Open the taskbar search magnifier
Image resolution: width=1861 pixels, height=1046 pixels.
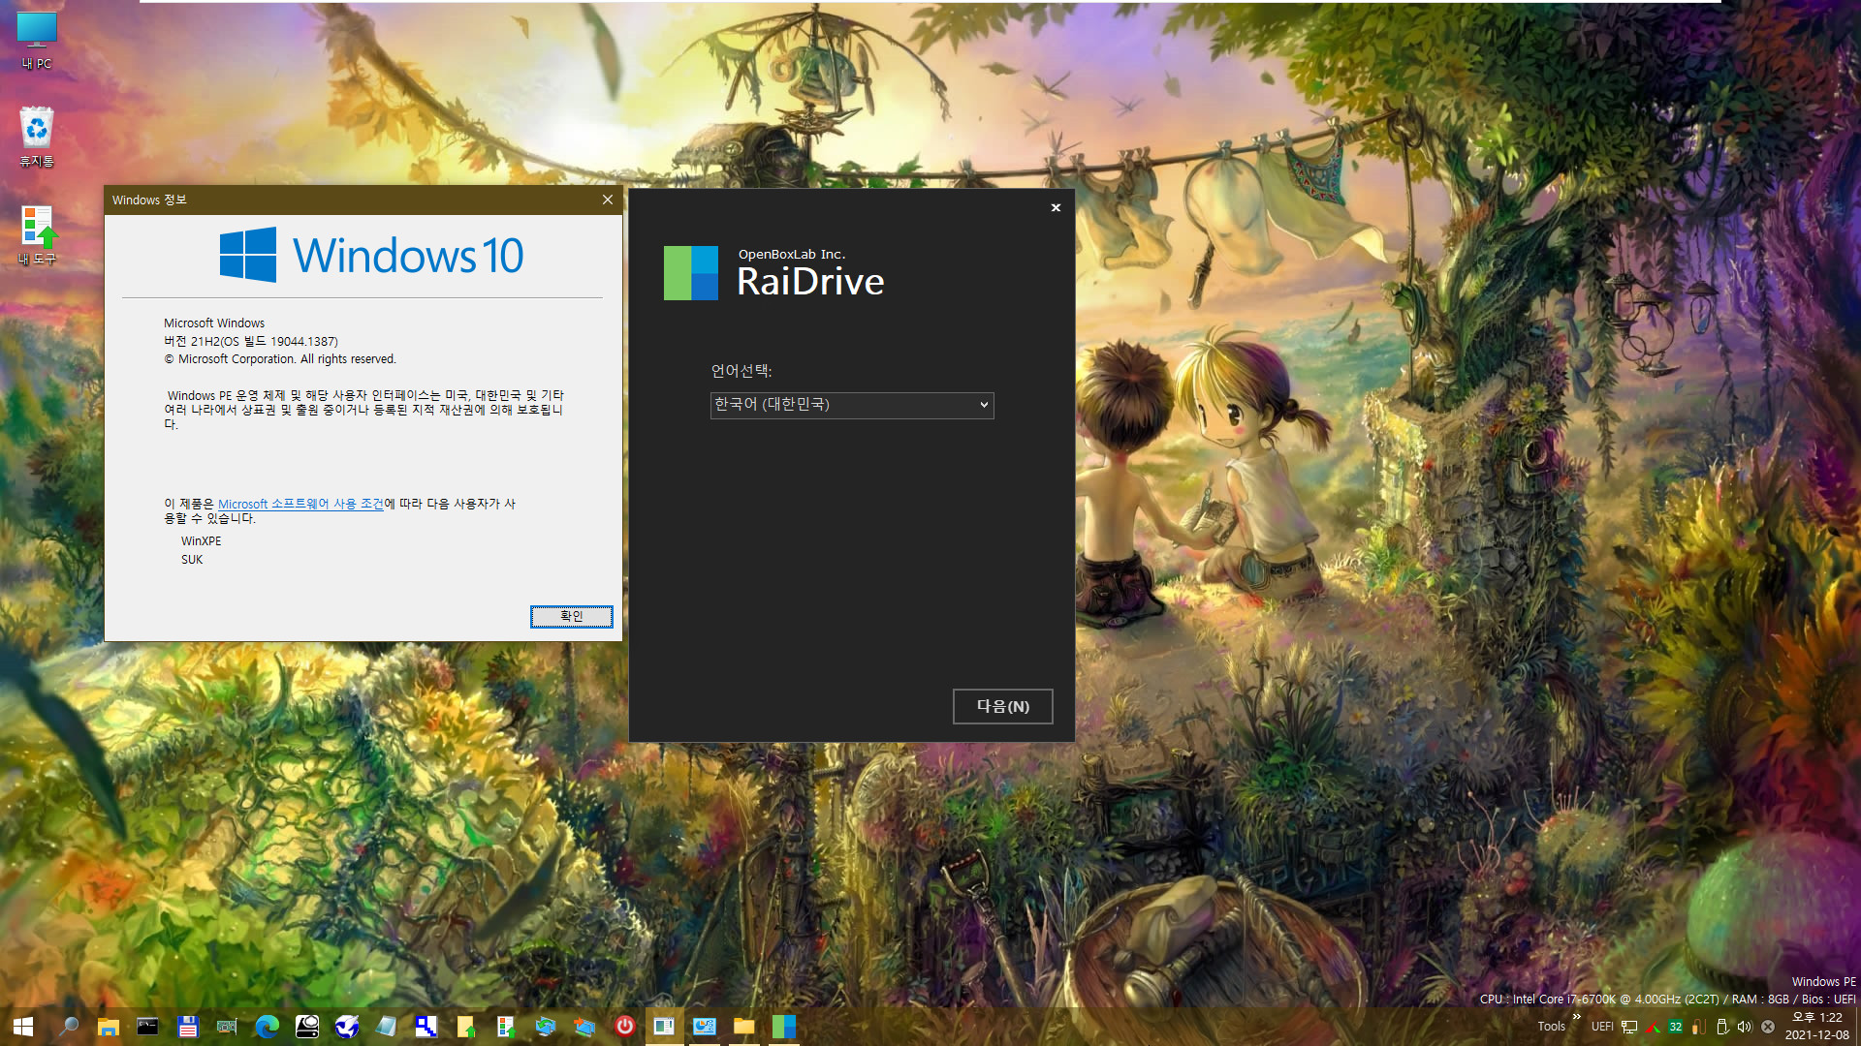tap(69, 1026)
